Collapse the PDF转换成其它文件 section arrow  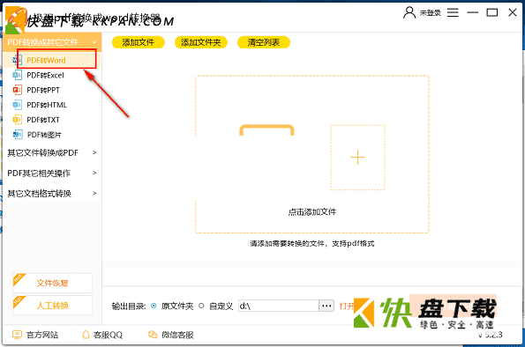click(x=94, y=42)
